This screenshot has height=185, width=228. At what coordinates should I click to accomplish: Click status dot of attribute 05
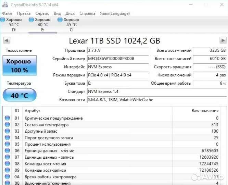pyautogui.click(x=7, y=144)
